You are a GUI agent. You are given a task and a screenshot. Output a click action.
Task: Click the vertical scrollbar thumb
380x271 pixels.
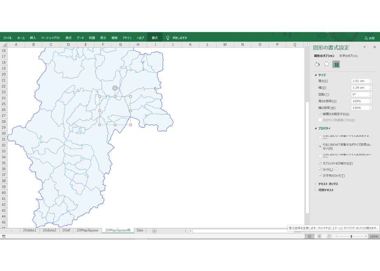point(307,157)
